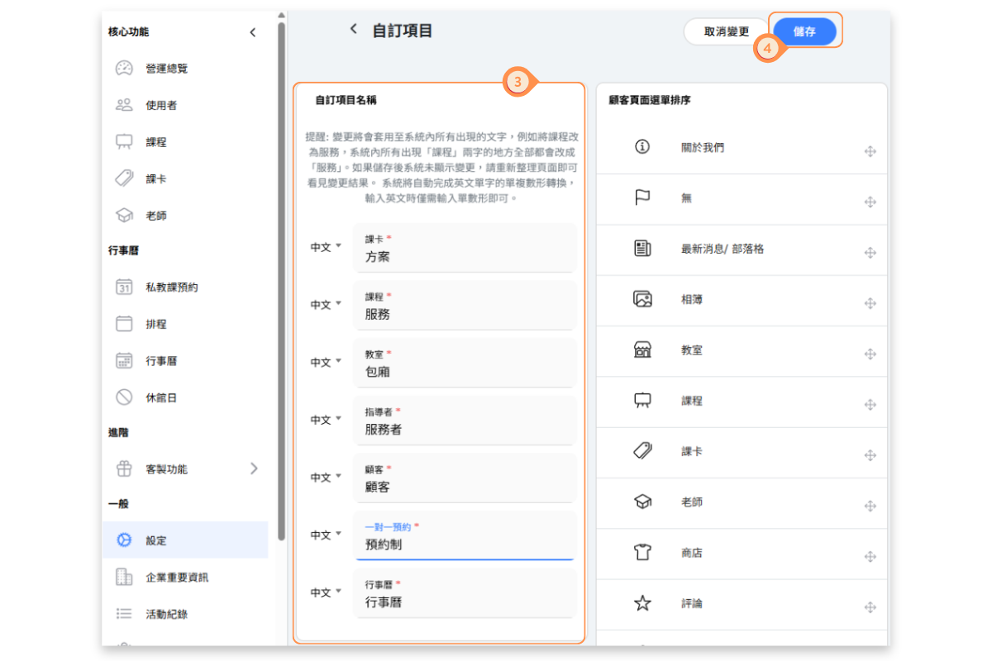Expand the 客製功能 submenu arrow
Screen dimensions: 992x661
[x=254, y=468]
